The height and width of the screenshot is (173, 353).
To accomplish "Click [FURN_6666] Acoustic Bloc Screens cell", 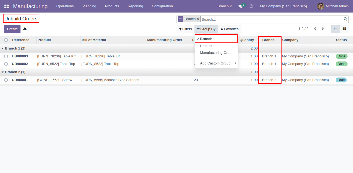I will tap(110, 80).
